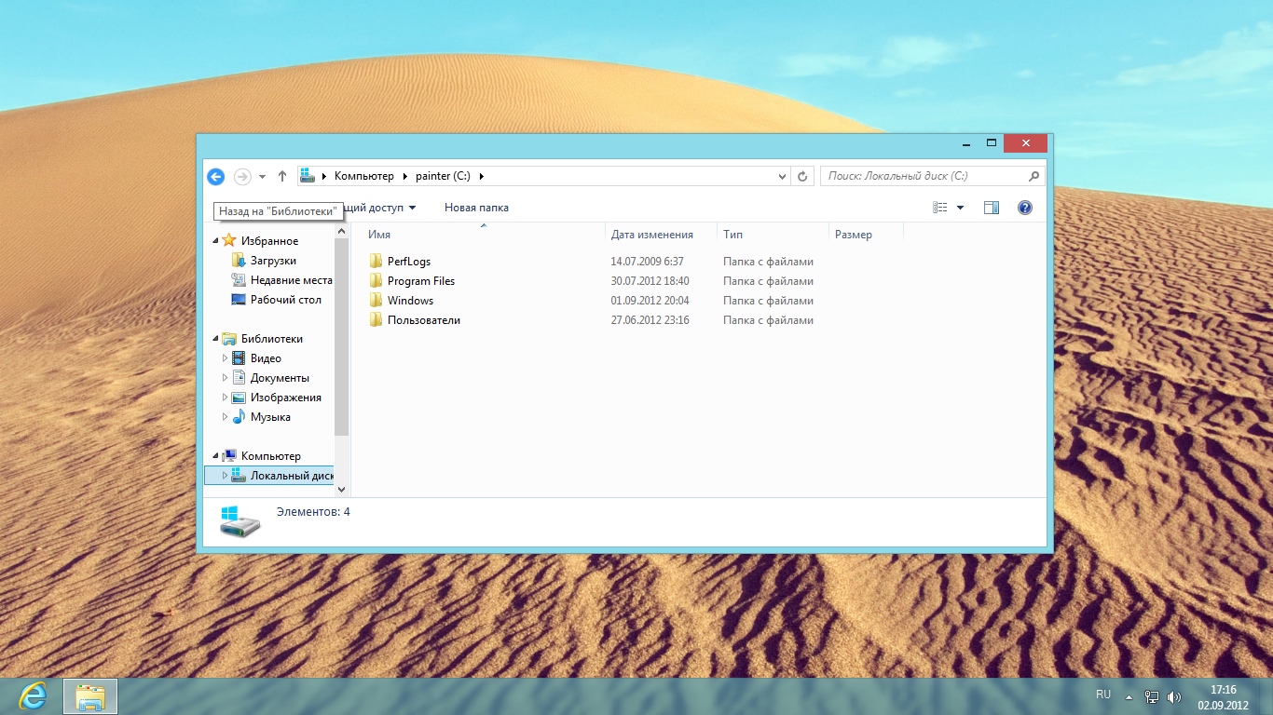Click the network icon in system tray
Viewport: 1273px width, 715px height.
coord(1152,696)
